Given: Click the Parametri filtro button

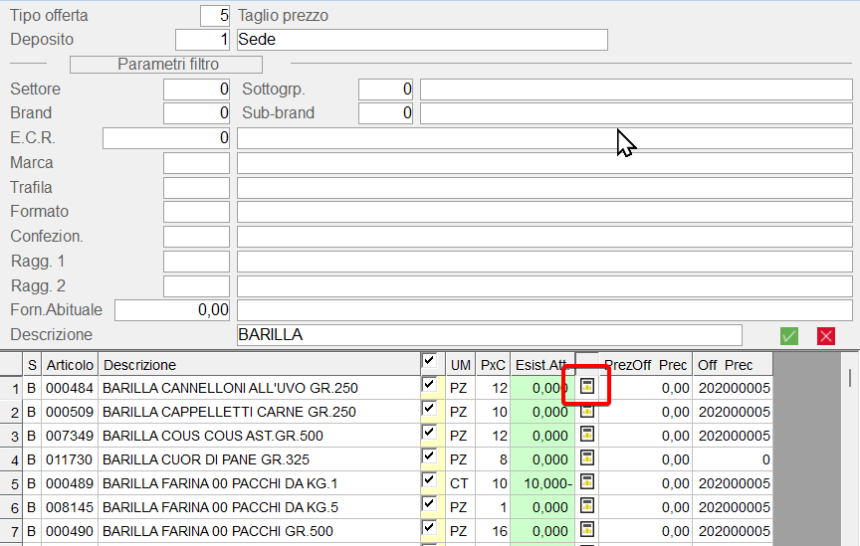Looking at the screenshot, I should (x=166, y=64).
